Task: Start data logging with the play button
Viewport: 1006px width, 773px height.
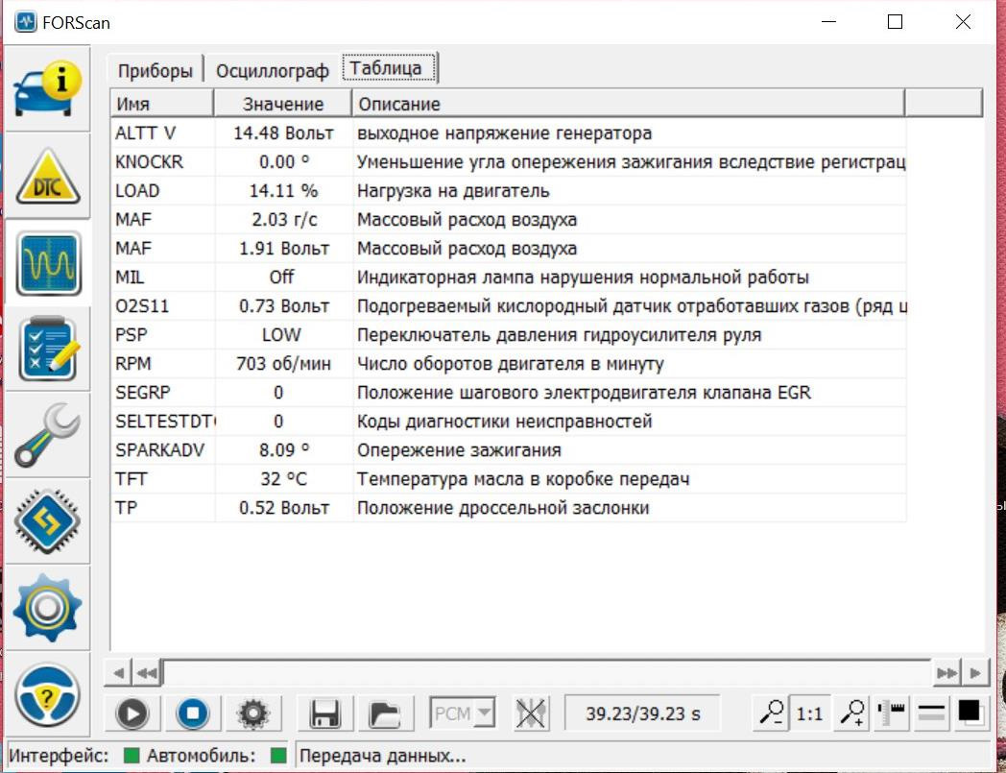Action: [132, 713]
